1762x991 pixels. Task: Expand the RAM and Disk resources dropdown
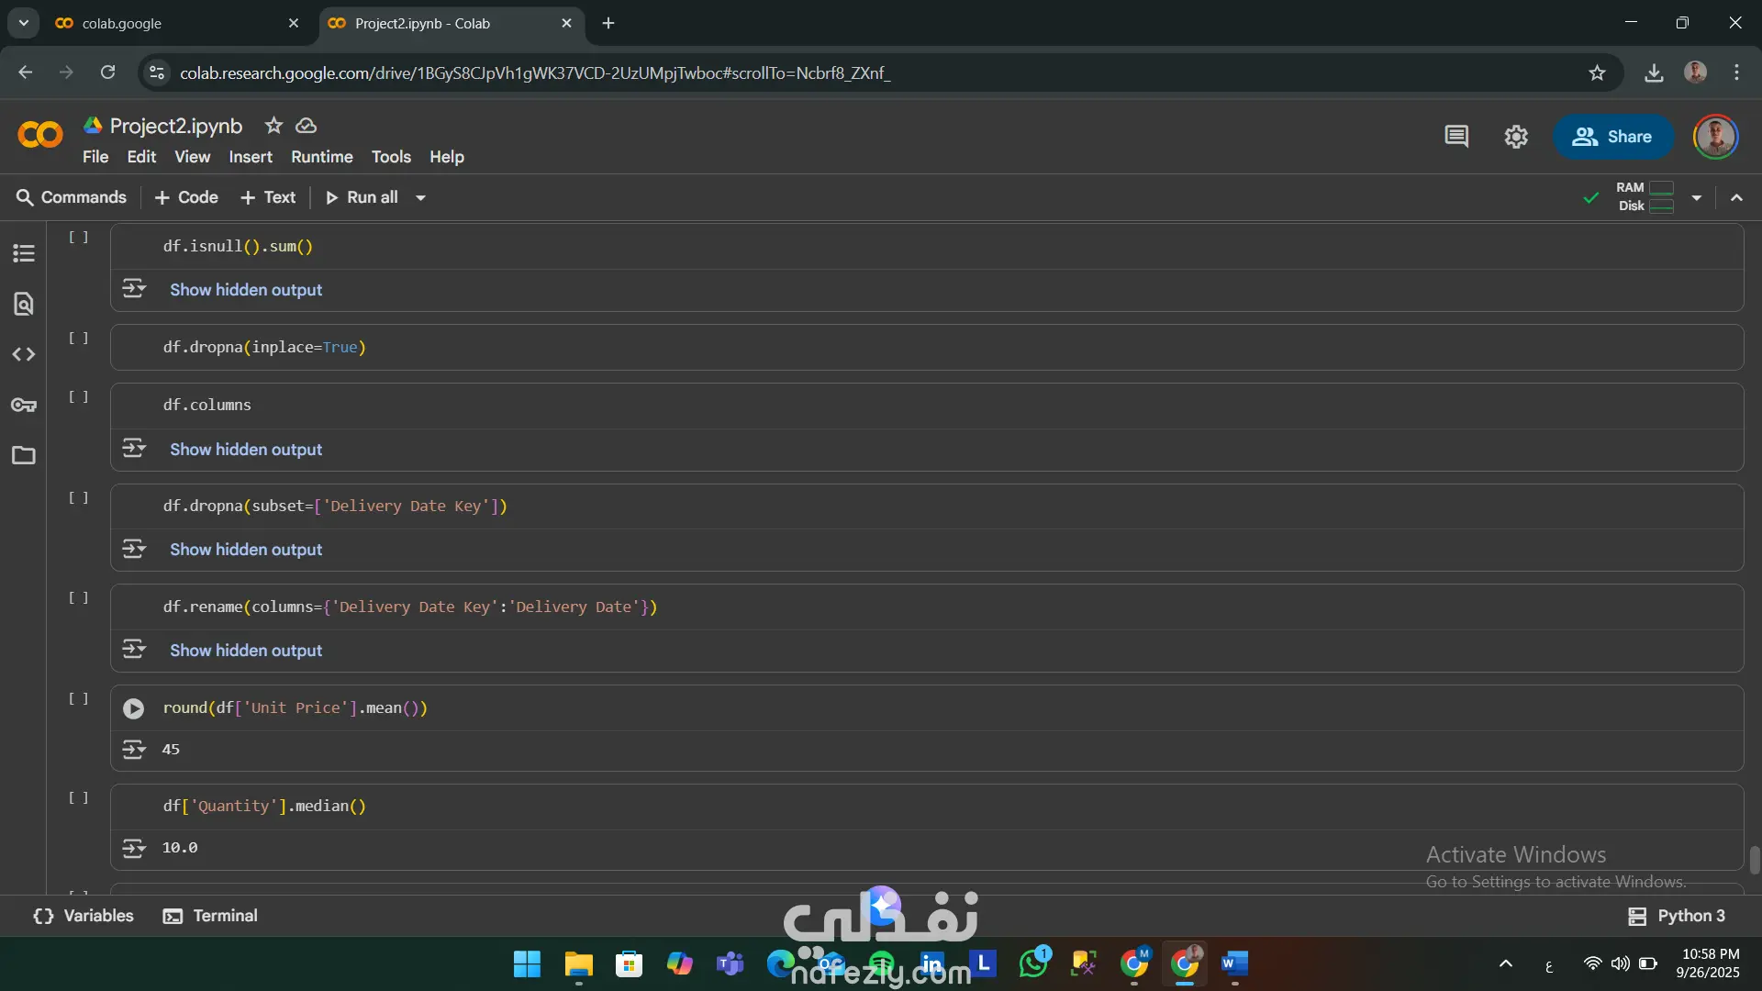point(1697,197)
